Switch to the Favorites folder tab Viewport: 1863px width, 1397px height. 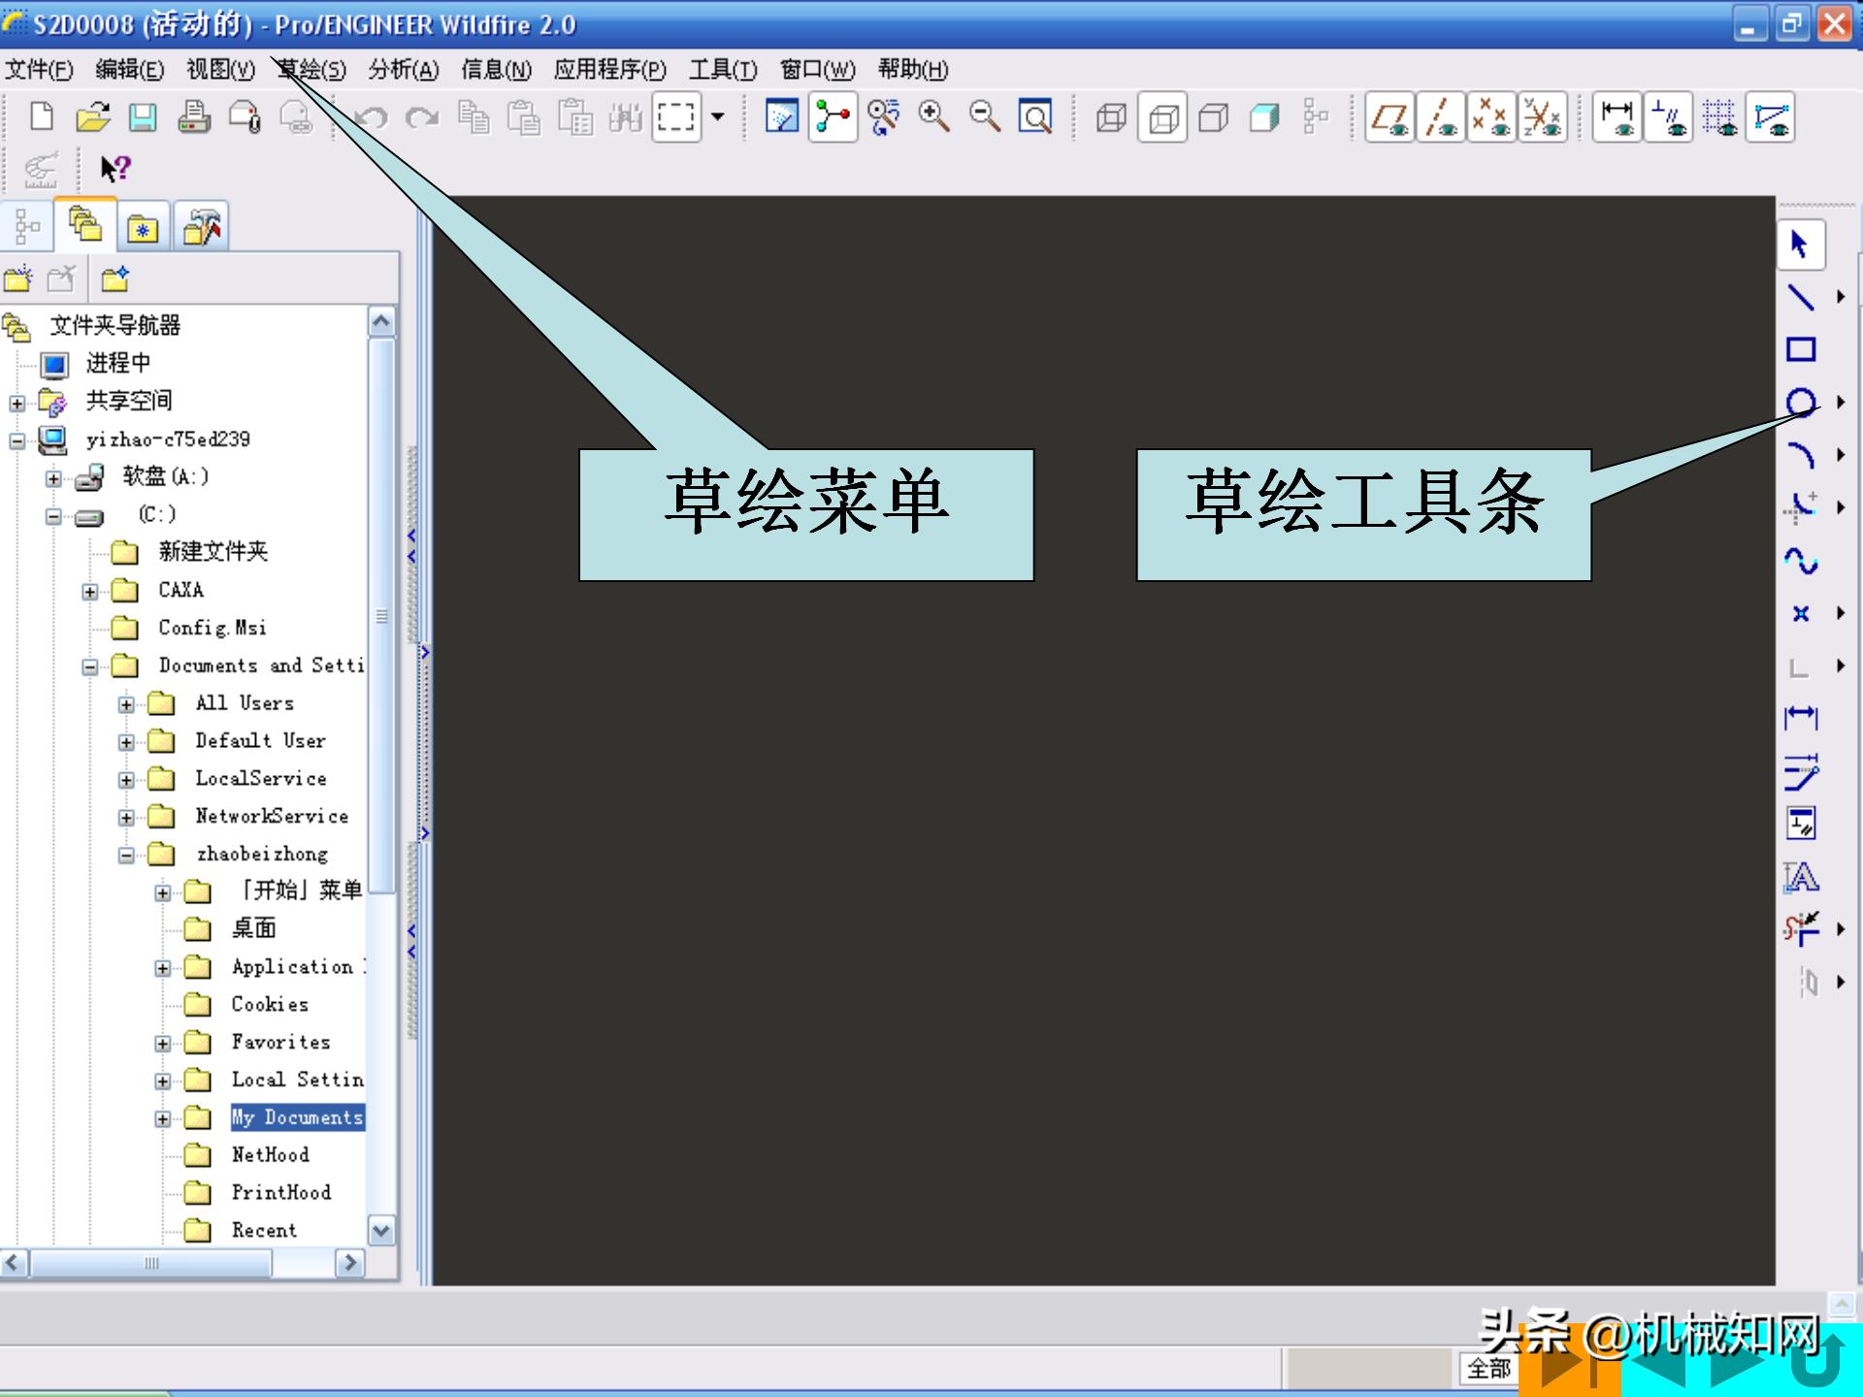click(x=143, y=226)
